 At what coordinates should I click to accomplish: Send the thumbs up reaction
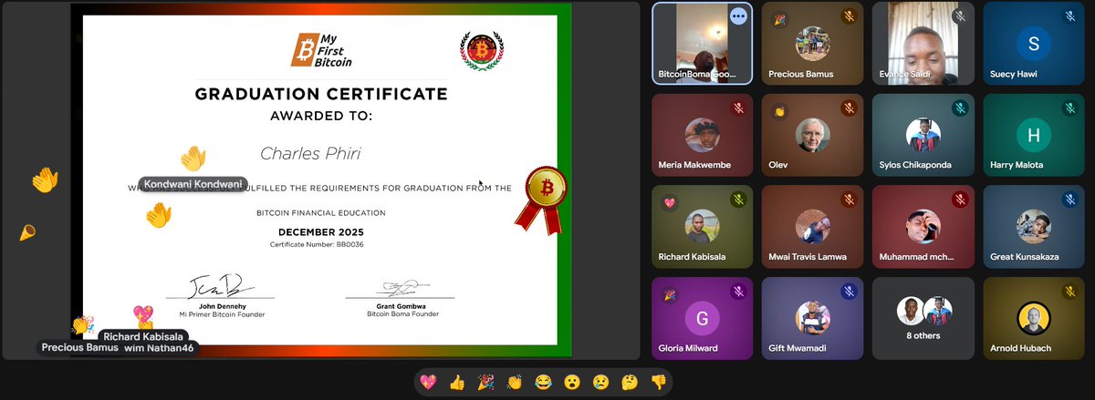[x=457, y=383]
